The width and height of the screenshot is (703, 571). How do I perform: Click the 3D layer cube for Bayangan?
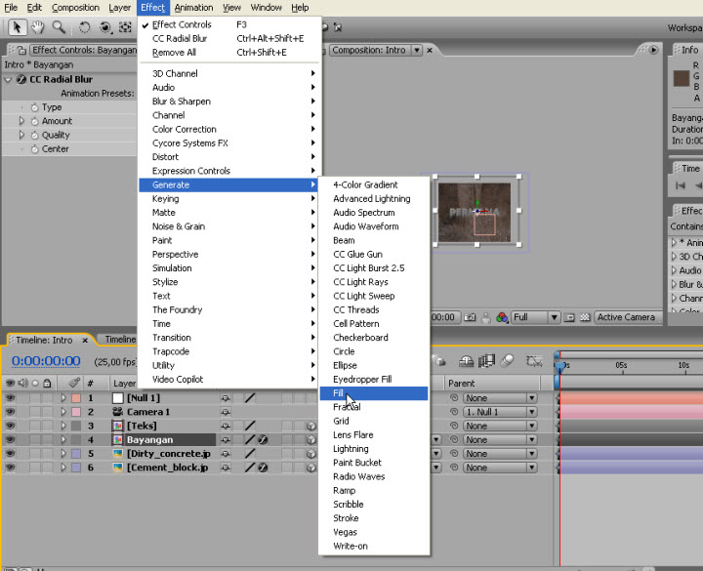[310, 439]
